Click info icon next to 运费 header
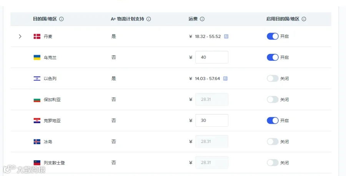The height and width of the screenshot is (176, 346). (x=202, y=19)
